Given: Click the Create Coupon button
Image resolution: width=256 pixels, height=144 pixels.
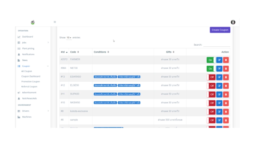Looking at the screenshot, I should 220,30.
